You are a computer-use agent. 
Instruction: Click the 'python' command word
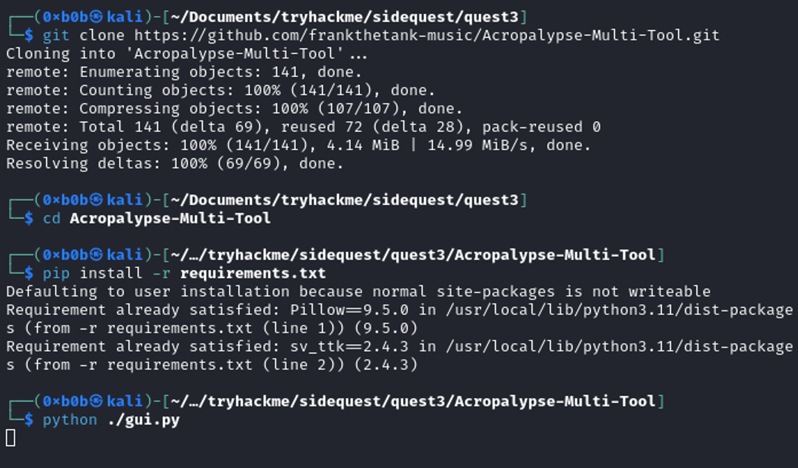tap(70, 420)
